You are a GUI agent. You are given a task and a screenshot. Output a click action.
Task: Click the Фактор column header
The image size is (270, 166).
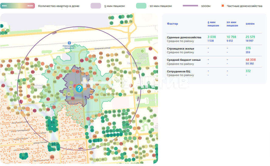[x=173, y=24]
